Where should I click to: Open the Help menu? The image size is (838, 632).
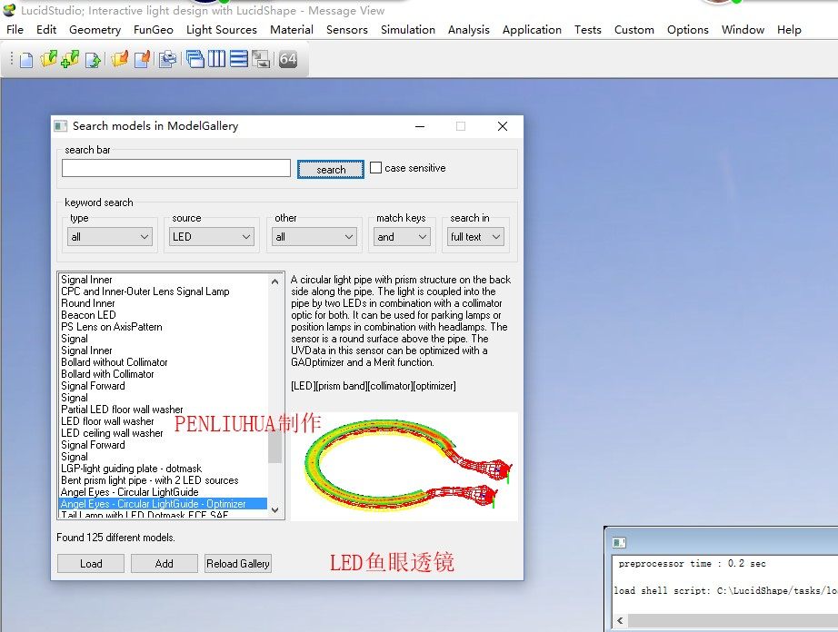(x=789, y=29)
